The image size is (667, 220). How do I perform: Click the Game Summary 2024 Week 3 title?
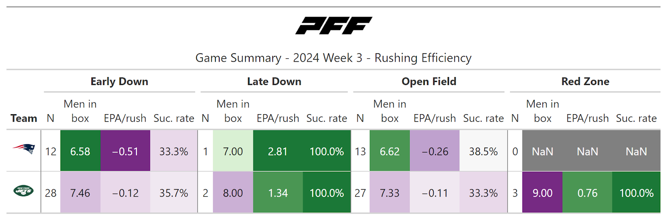click(x=333, y=58)
